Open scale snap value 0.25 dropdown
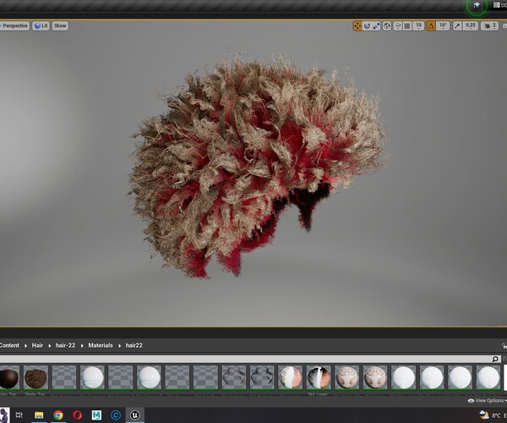 [471, 26]
